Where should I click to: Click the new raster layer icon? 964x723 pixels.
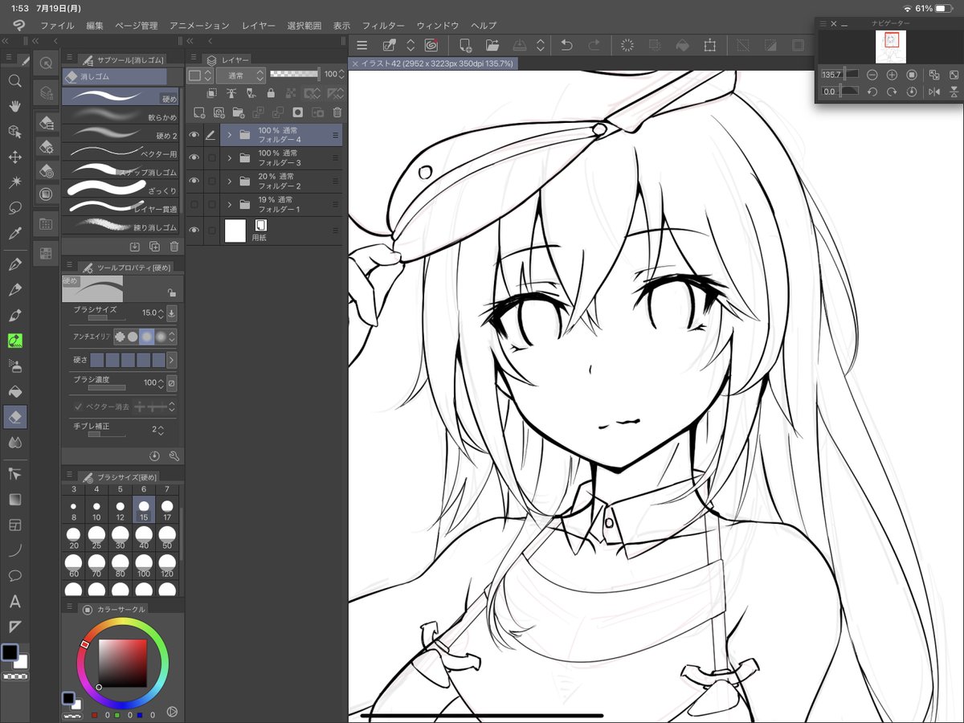[198, 112]
